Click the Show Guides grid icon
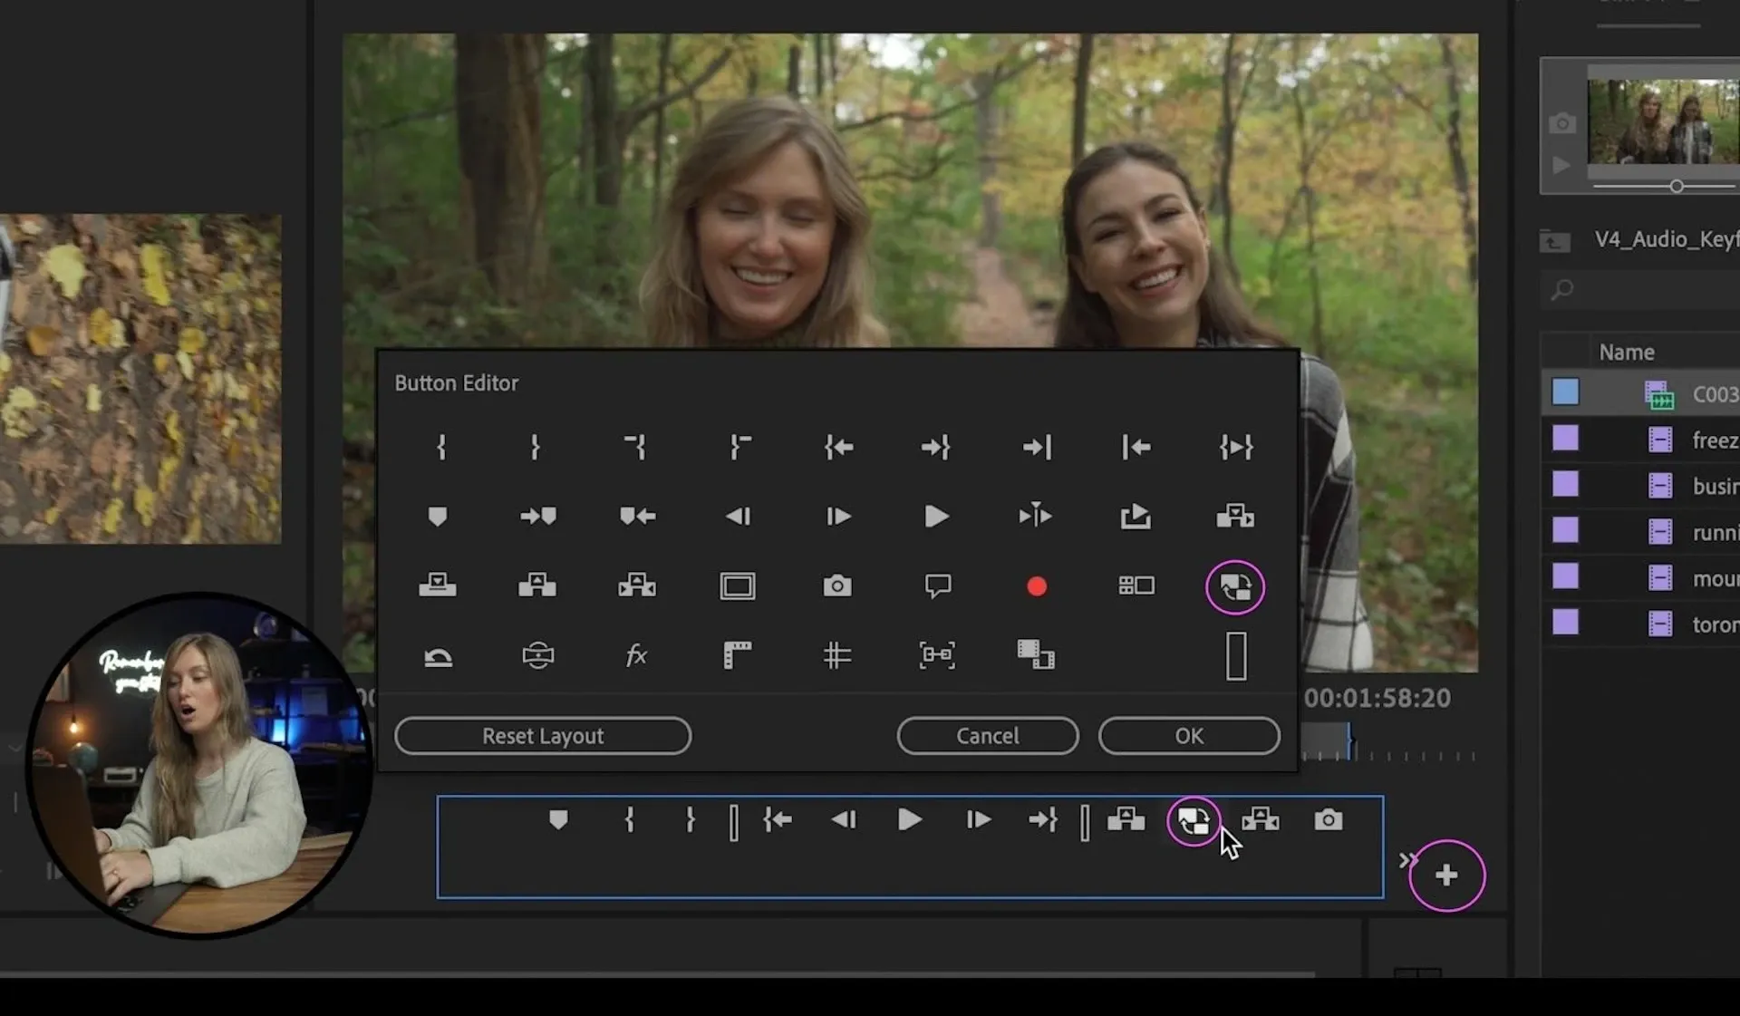Screen dimensions: 1740x1016 tap(836, 655)
